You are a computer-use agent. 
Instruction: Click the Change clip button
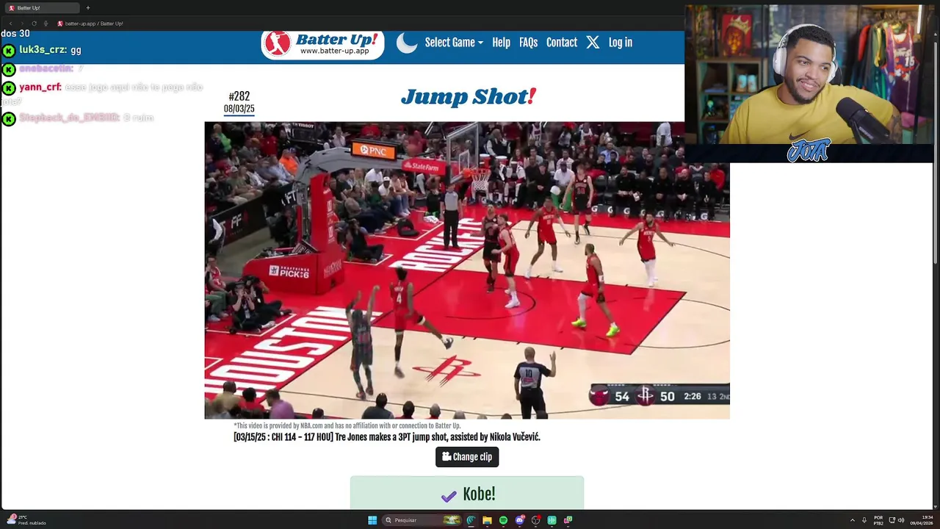[x=467, y=457]
